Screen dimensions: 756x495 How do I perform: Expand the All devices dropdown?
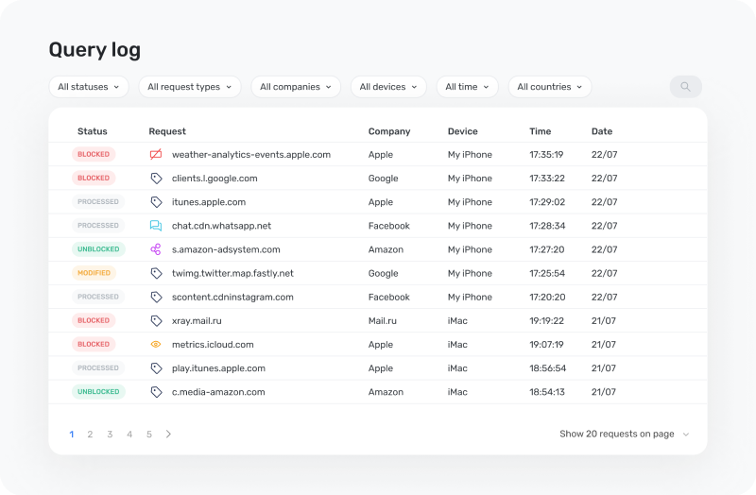click(388, 87)
